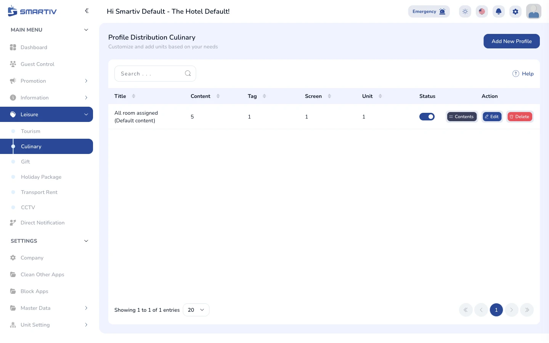Open the Holiday Package menu item

(47, 177)
